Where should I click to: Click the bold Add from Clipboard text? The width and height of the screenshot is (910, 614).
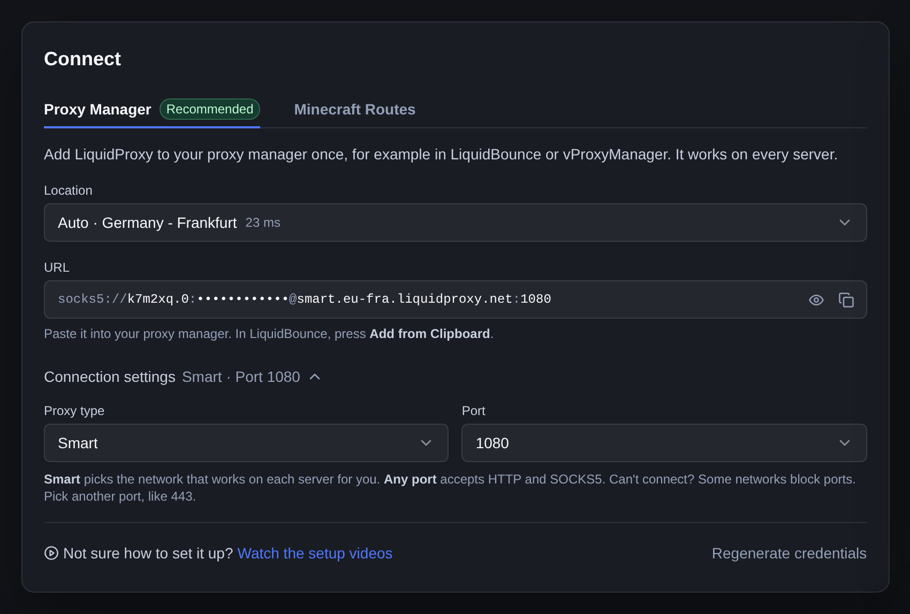click(x=430, y=334)
